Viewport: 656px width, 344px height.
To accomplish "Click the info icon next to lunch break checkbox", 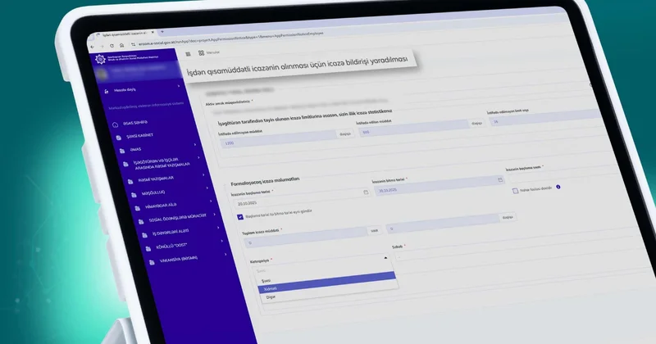I will click(558, 187).
